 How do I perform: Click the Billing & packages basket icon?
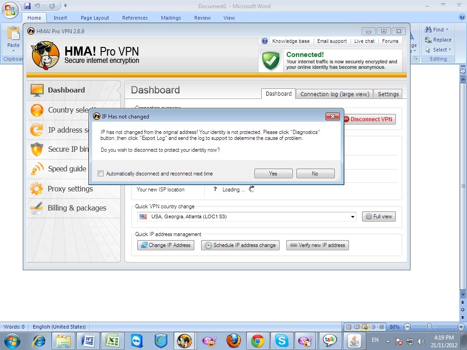tap(36, 208)
